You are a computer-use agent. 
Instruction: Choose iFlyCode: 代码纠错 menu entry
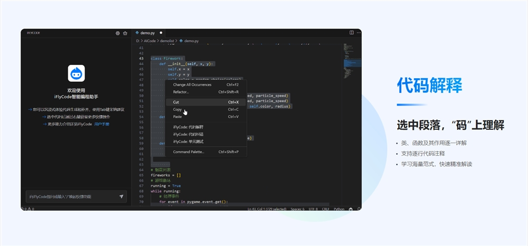pyautogui.click(x=206, y=134)
